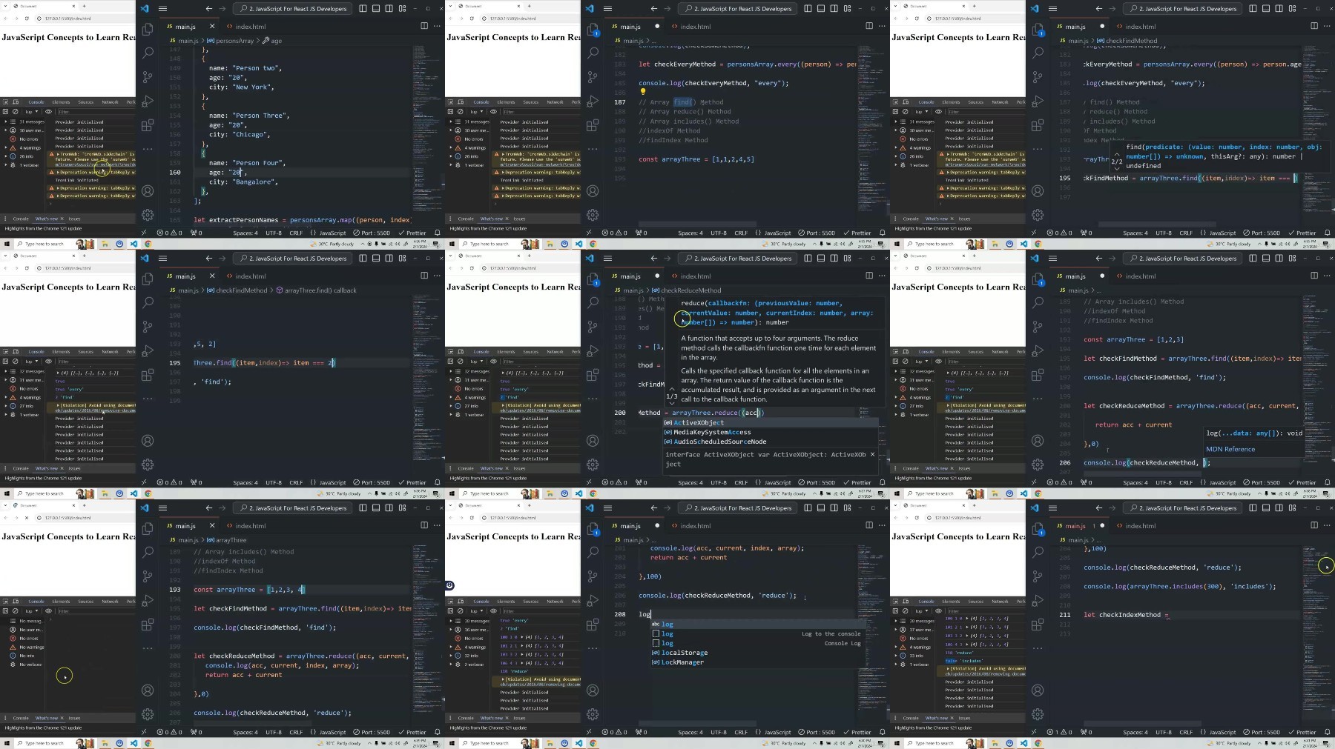Image resolution: width=1335 pixels, height=749 pixels.
Task: Click floating extension badge on page beside "log" suggestions
Action: [449, 585]
